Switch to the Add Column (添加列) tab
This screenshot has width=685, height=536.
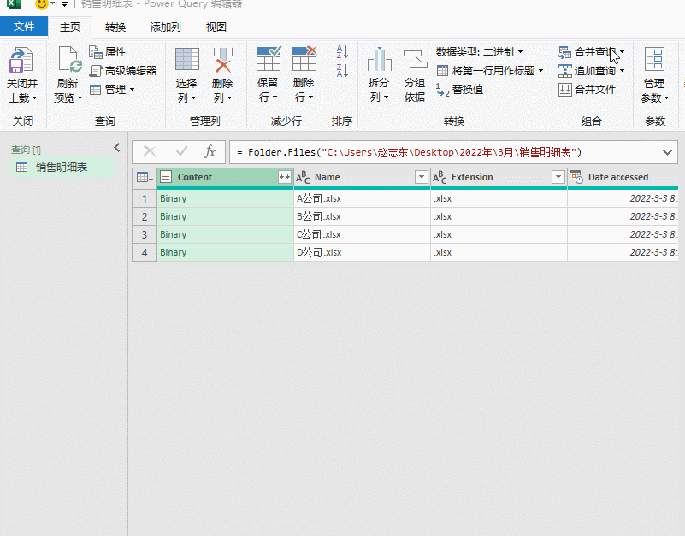(x=166, y=27)
